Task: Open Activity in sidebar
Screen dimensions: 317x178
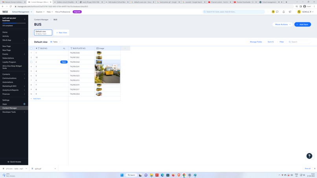Action: (x=6, y=36)
